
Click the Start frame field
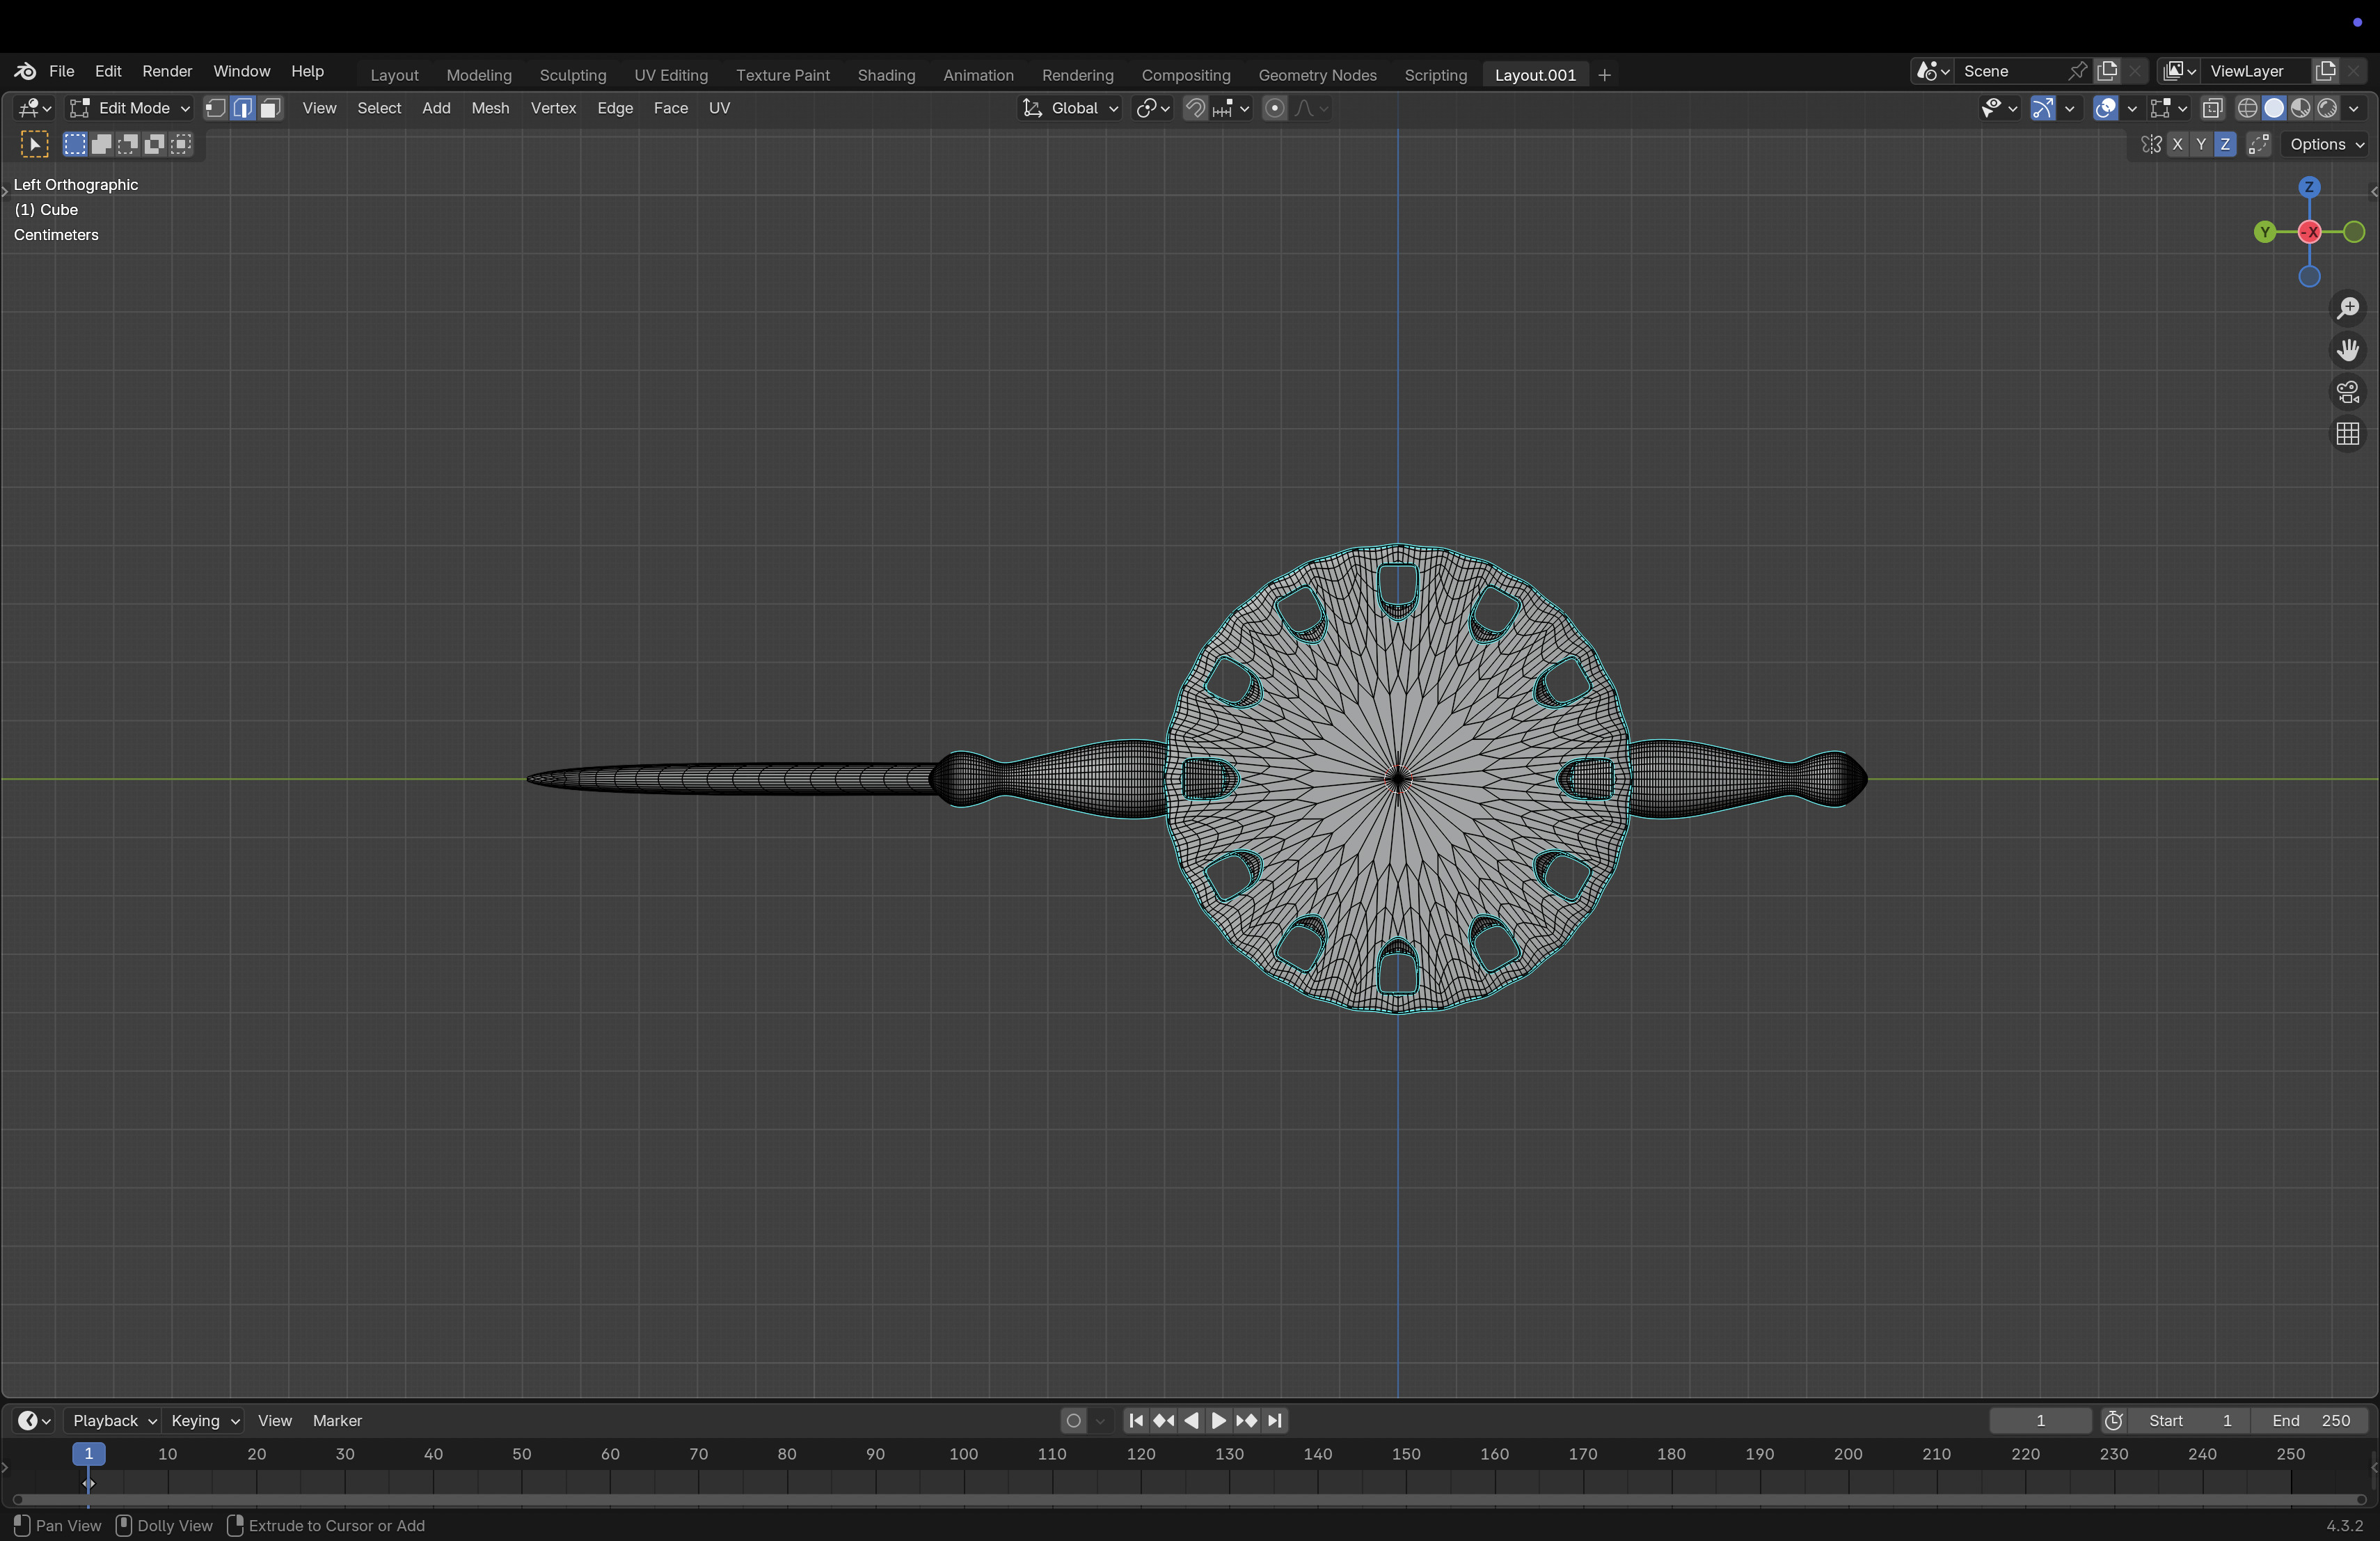(x=2189, y=1421)
